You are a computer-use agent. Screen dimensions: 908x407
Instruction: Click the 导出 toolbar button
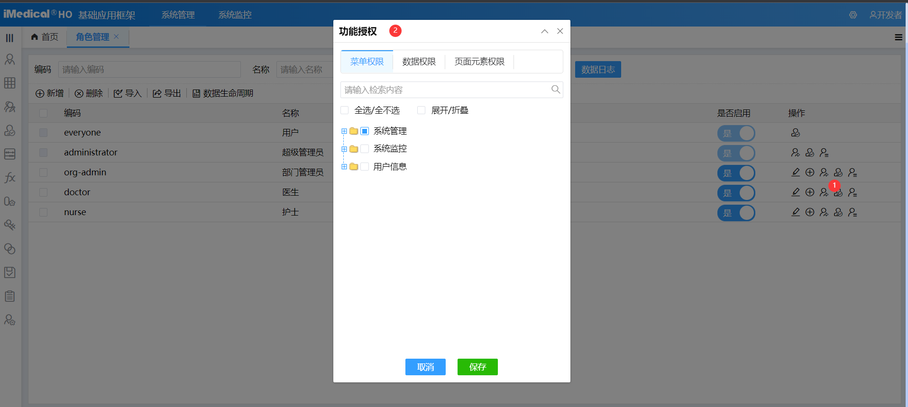click(x=167, y=93)
